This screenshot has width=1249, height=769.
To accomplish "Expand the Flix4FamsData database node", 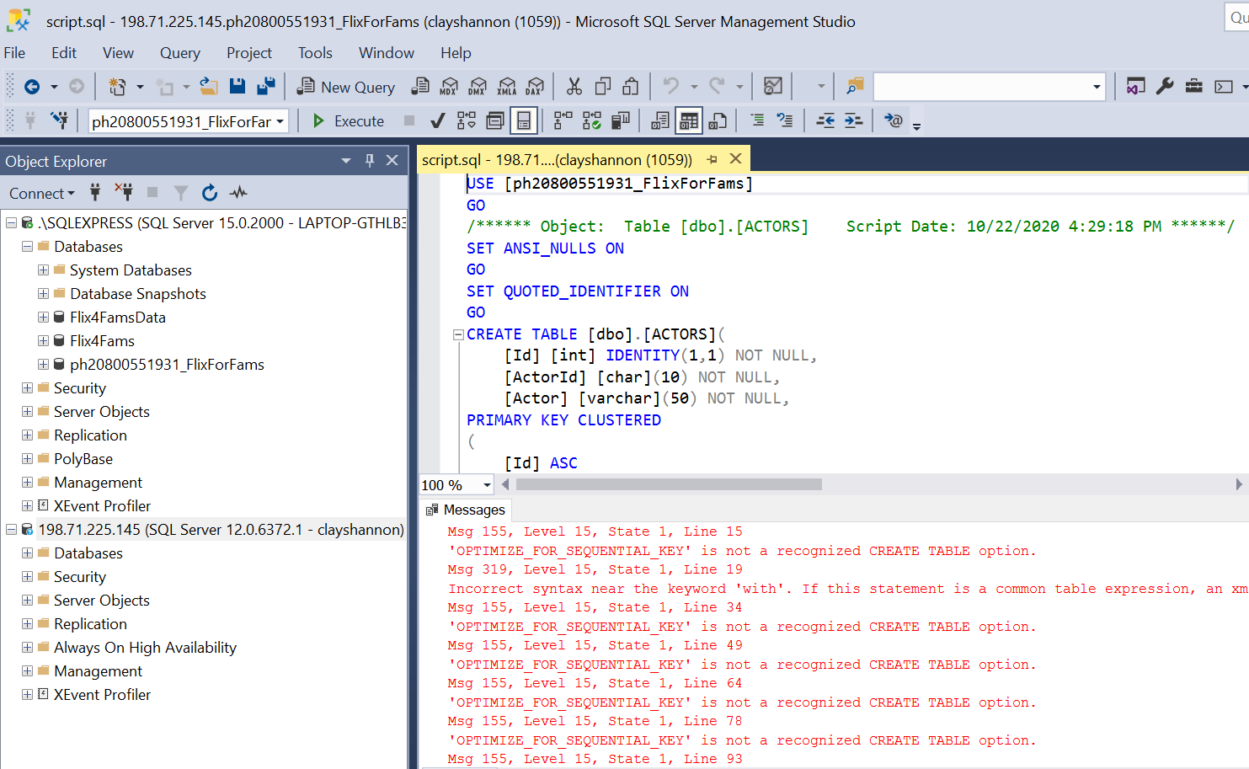I will point(42,317).
